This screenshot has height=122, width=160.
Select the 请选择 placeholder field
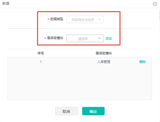[x=85, y=38]
